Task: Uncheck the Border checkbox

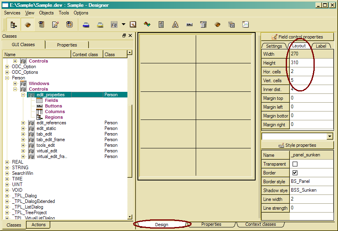Action: pyautogui.click(x=295, y=173)
